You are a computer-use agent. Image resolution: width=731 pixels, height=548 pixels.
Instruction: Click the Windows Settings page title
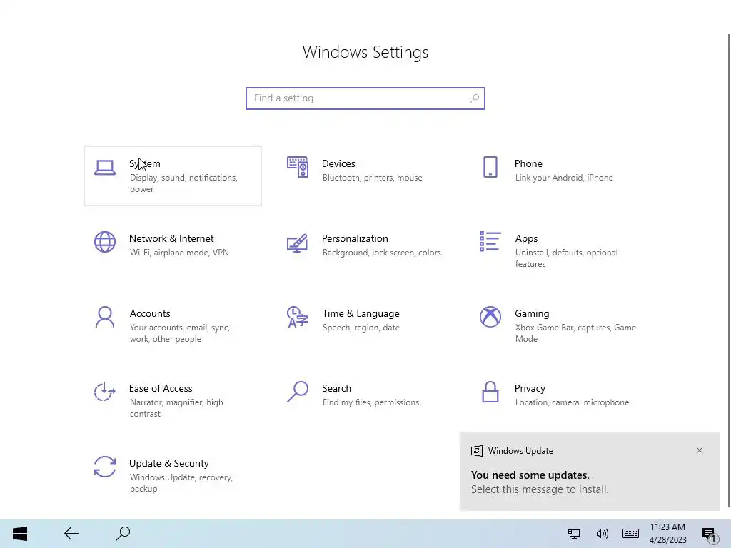(x=365, y=52)
